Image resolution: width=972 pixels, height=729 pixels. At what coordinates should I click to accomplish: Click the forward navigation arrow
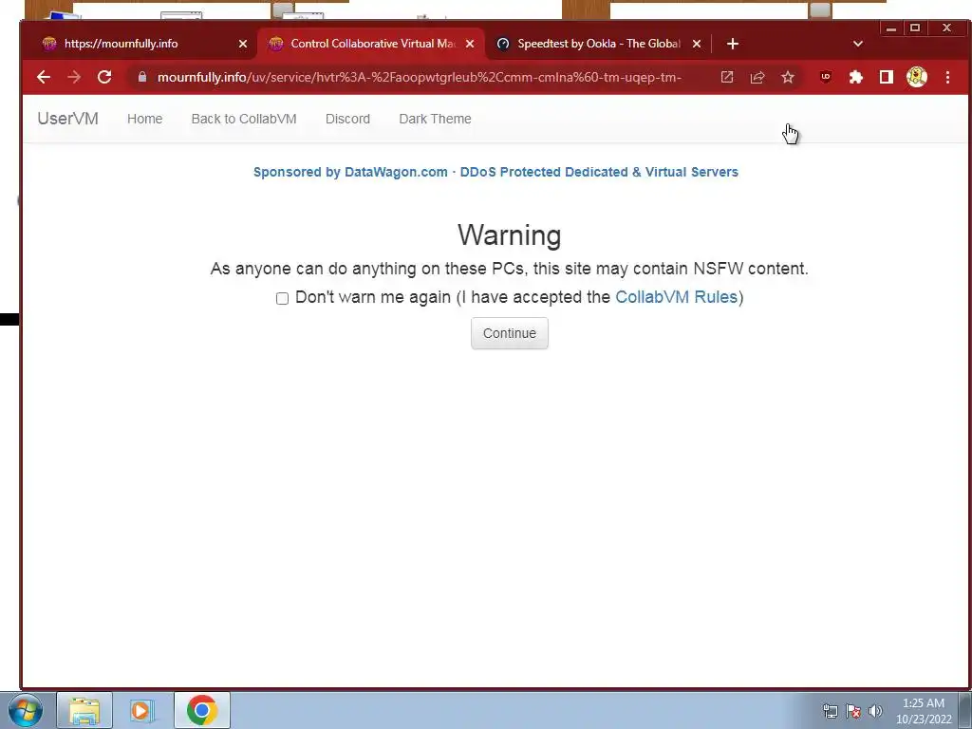click(74, 77)
